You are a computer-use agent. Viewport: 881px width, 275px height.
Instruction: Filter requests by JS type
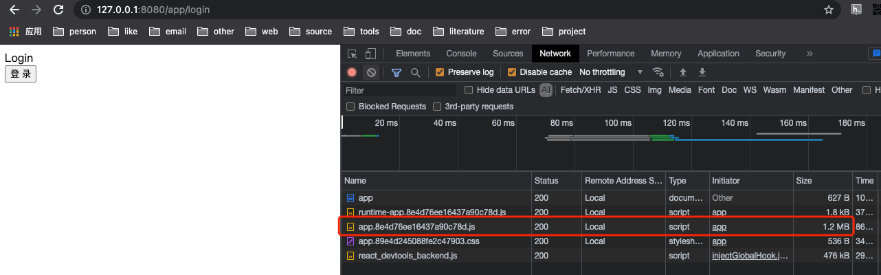(612, 90)
